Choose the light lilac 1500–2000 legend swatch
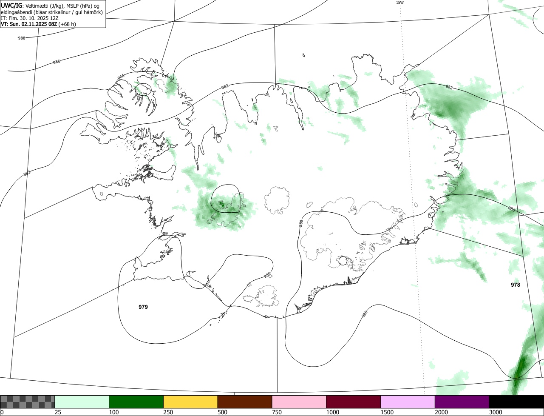Image resolution: width=544 pixels, height=416 pixels. click(x=408, y=402)
